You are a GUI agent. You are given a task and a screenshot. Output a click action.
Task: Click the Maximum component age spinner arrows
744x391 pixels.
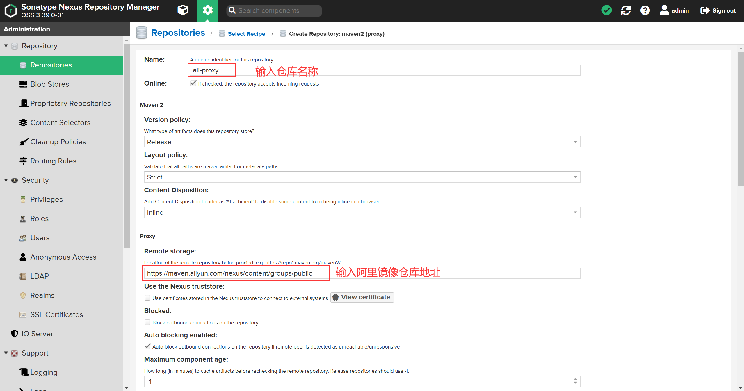tap(575, 381)
